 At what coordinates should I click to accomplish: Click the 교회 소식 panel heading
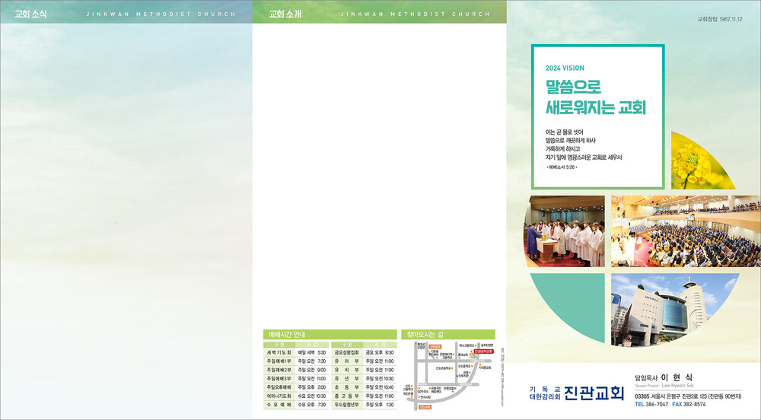click(30, 14)
